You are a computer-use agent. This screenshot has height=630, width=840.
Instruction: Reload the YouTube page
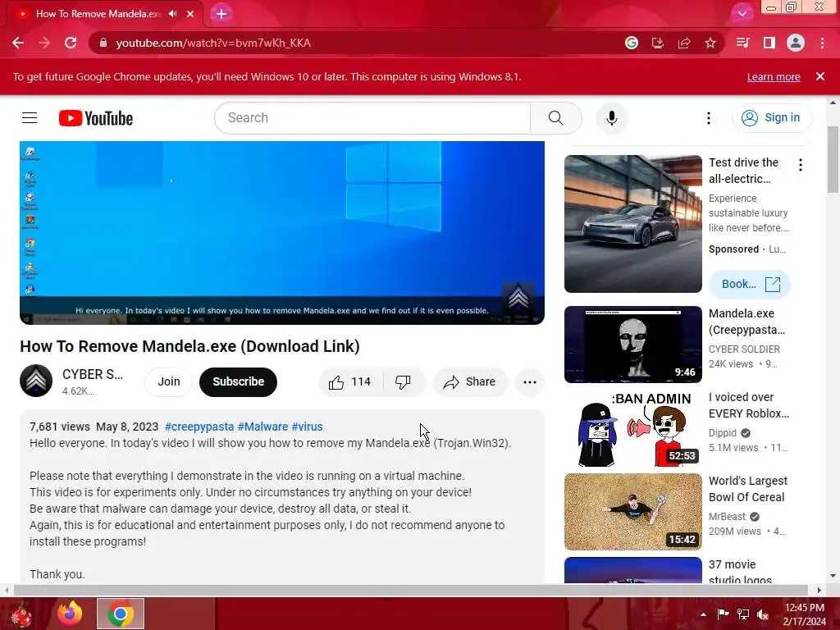(71, 43)
